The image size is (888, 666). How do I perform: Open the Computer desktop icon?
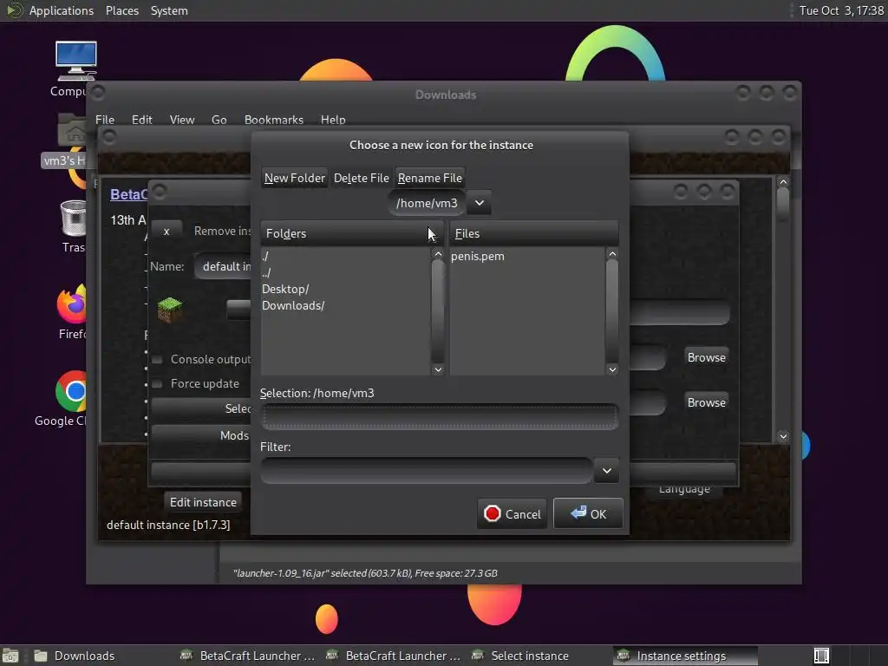(75, 62)
